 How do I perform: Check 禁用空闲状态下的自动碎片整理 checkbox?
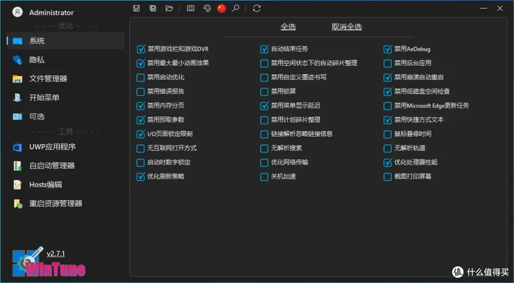[x=264, y=63]
